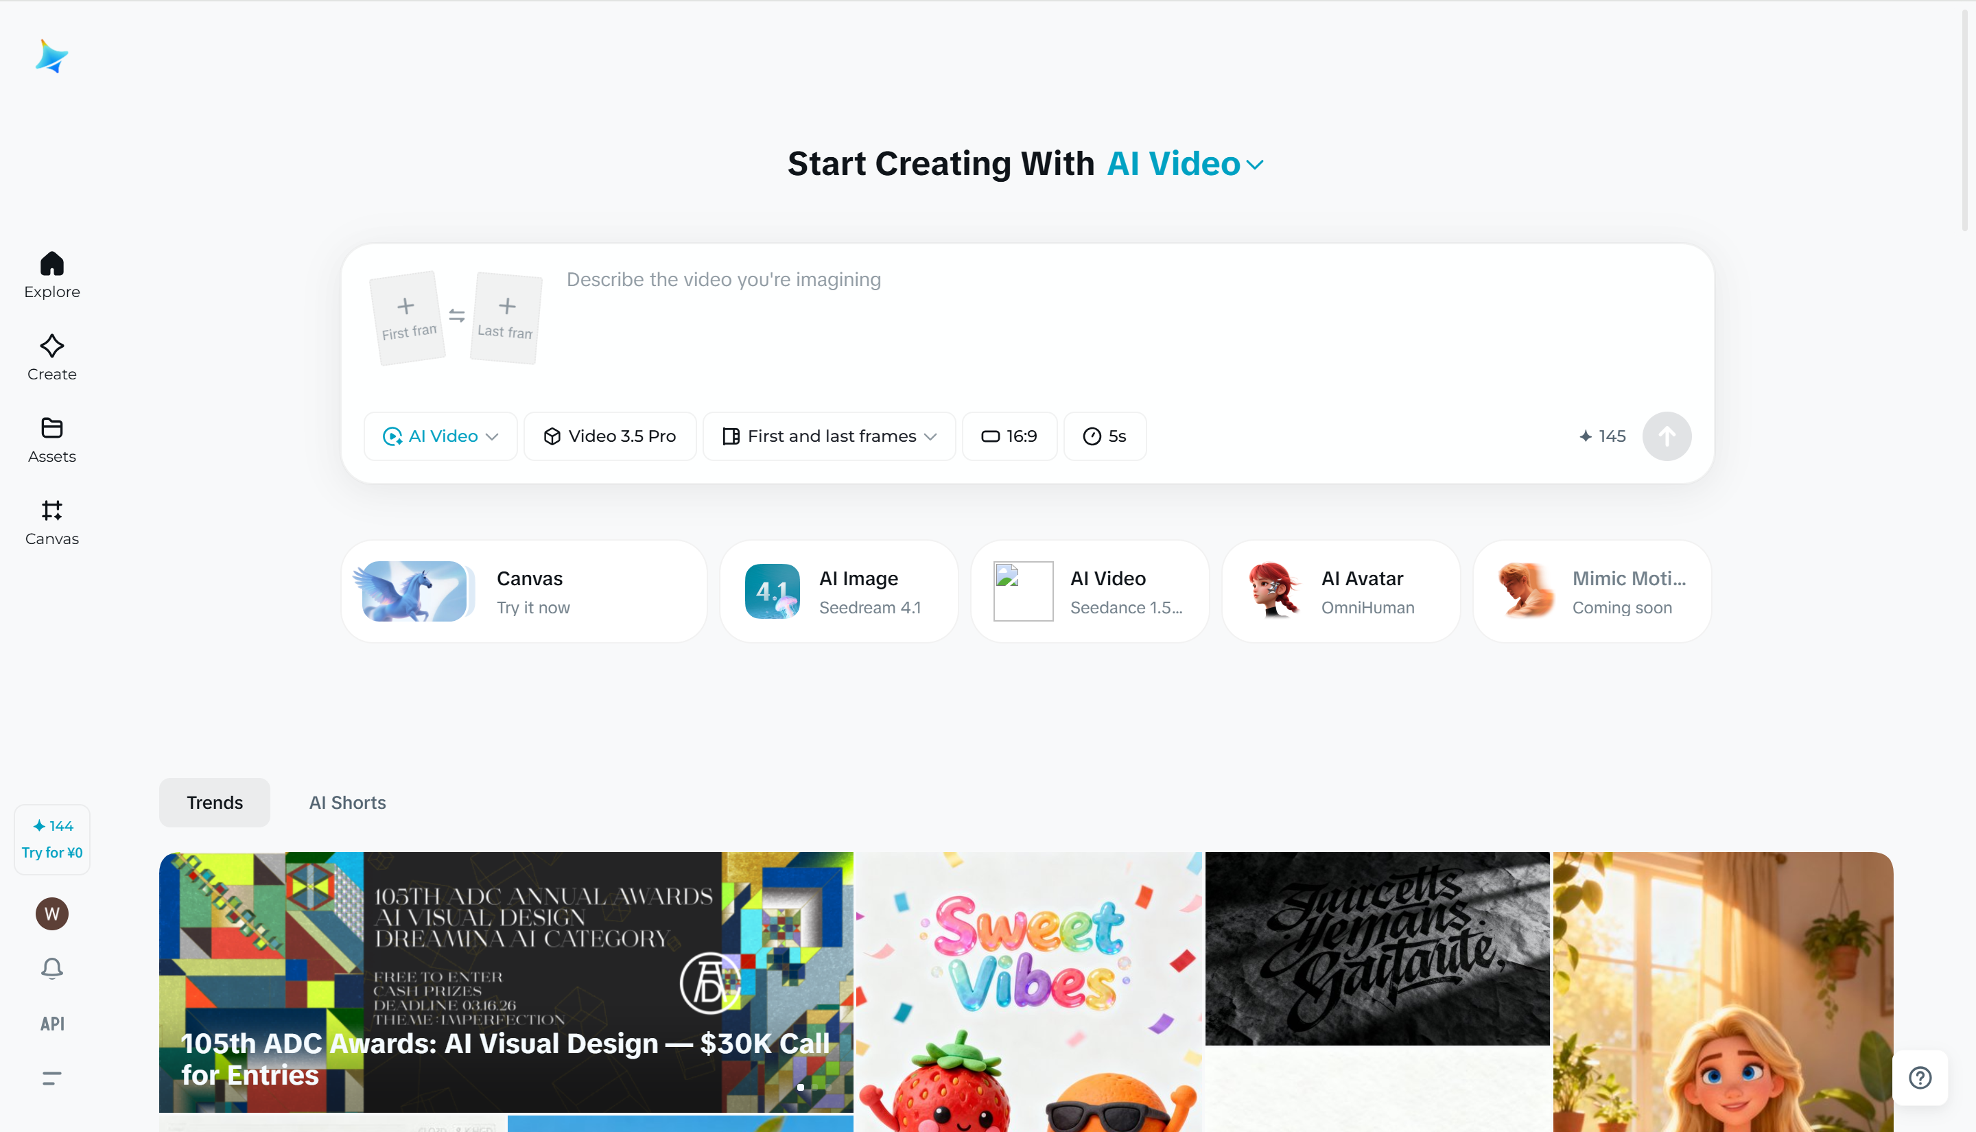Screen dimensions: 1976x1132
Task: Click the W profile avatar
Action: [52, 914]
